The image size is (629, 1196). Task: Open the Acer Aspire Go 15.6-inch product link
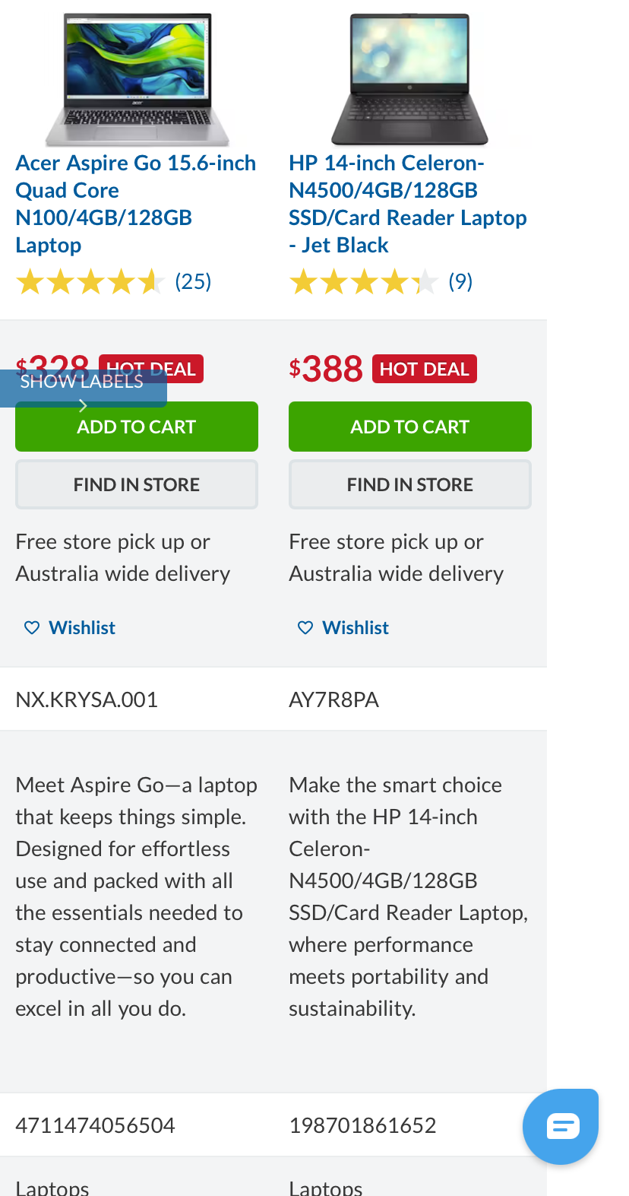coord(135,204)
